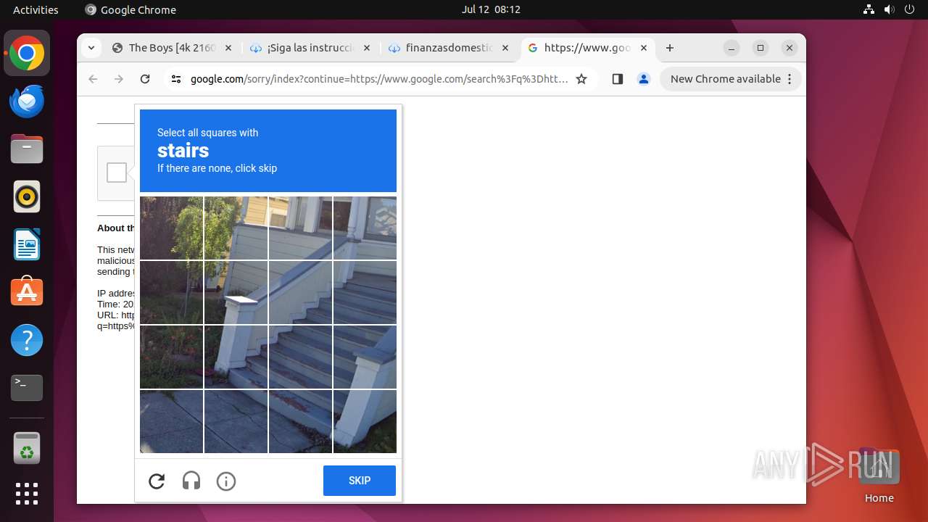The width and height of the screenshot is (928, 522).
Task: View site information for google.com
Action: click(176, 79)
